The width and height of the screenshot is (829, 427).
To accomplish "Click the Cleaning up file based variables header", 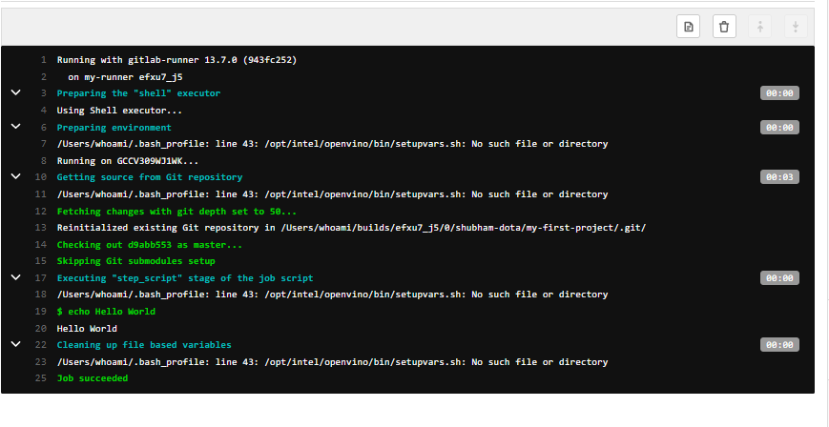I will point(144,345).
